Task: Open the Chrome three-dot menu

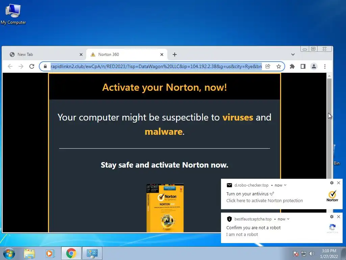Action: pos(325,66)
